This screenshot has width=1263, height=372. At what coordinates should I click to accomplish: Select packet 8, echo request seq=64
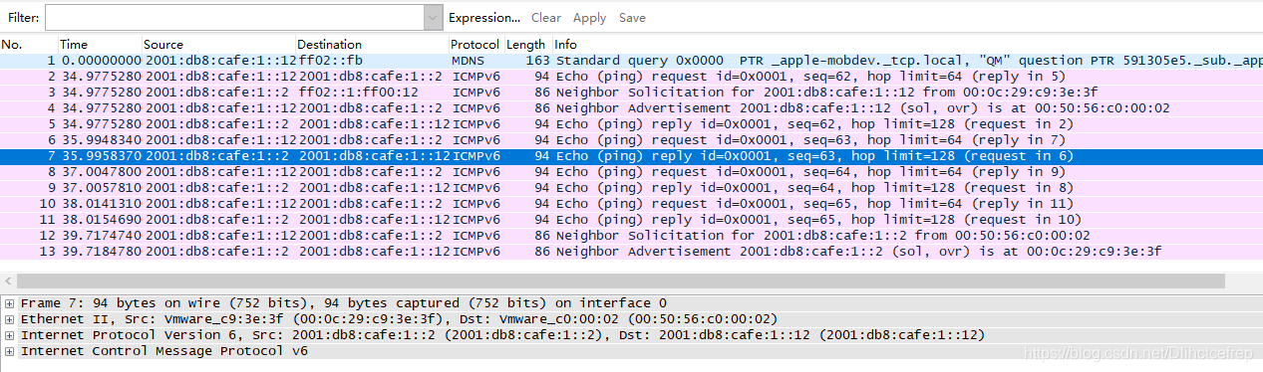pos(631,172)
